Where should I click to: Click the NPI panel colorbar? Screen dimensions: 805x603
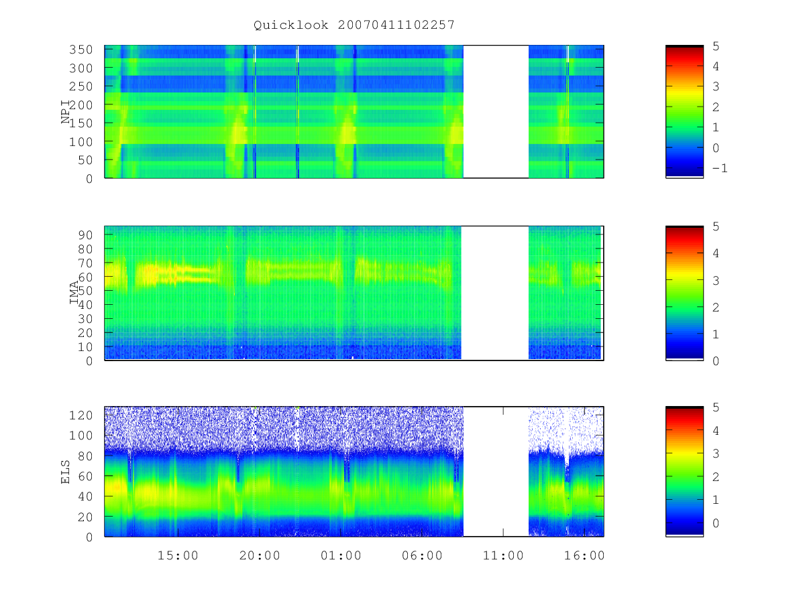coord(684,111)
